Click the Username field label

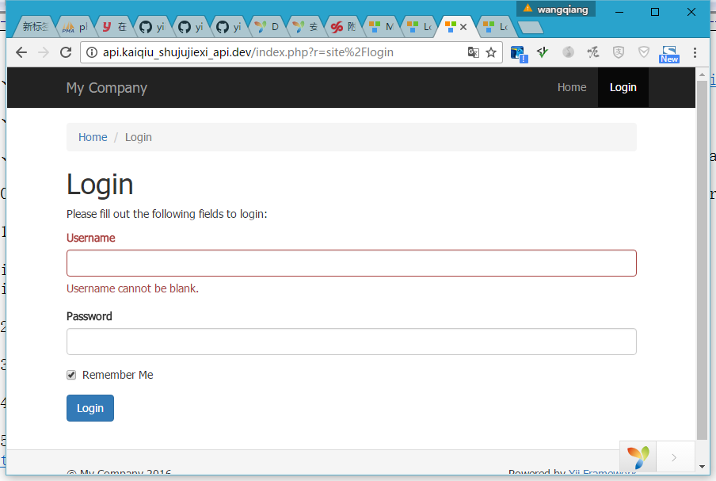(90, 238)
